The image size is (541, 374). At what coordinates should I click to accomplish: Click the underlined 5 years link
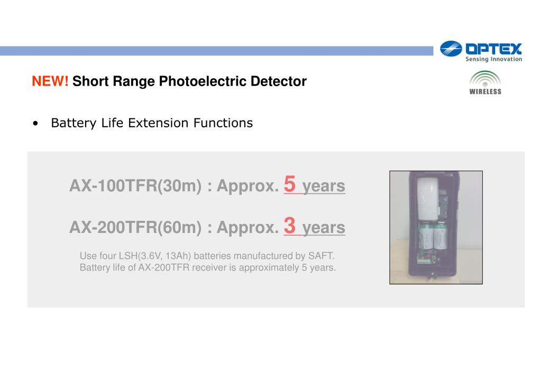click(x=314, y=184)
